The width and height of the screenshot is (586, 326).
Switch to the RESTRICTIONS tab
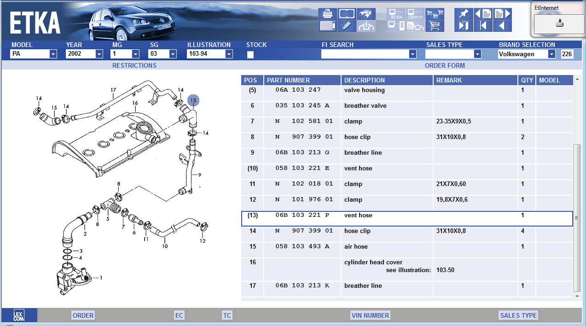tap(134, 65)
